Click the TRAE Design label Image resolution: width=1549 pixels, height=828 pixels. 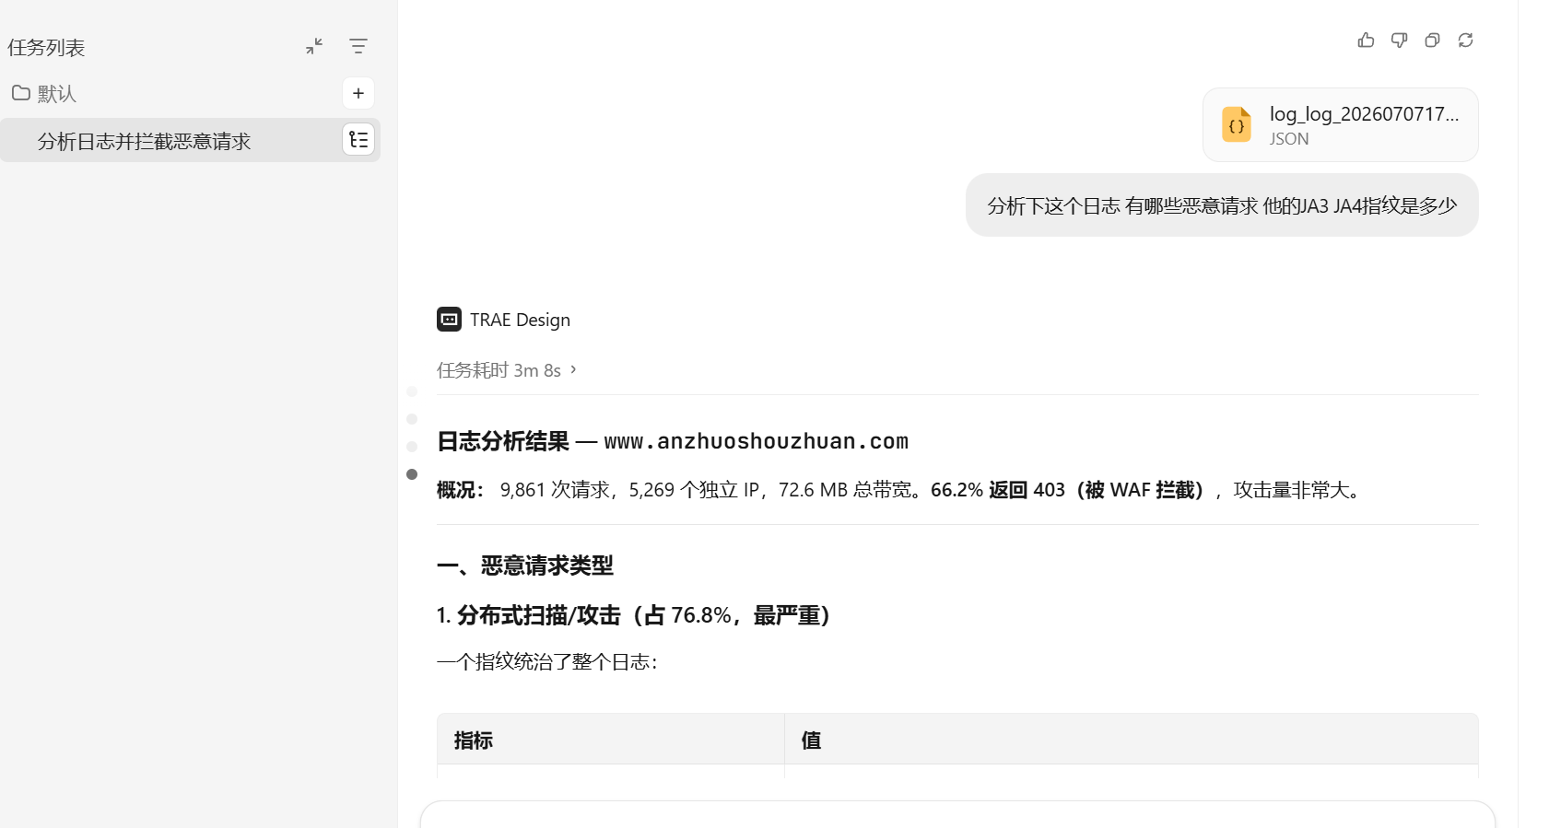pyautogui.click(x=520, y=320)
